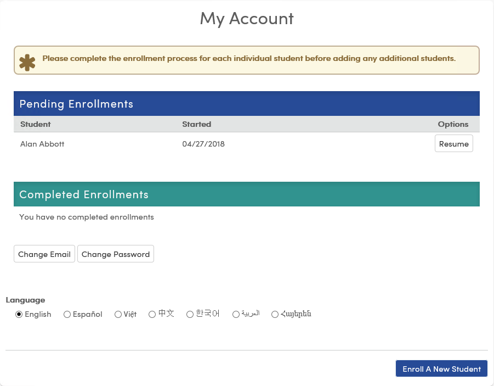Open the Change Password option
Viewport: 494px width, 386px height.
click(x=115, y=254)
